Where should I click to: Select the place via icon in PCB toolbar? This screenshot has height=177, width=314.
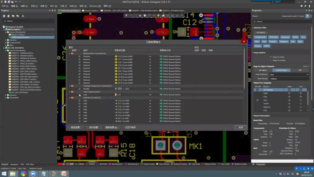pos(158,15)
